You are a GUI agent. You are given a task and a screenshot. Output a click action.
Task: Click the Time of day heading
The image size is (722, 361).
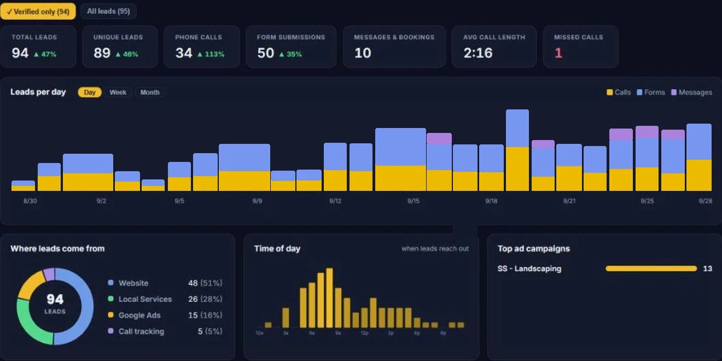click(277, 248)
